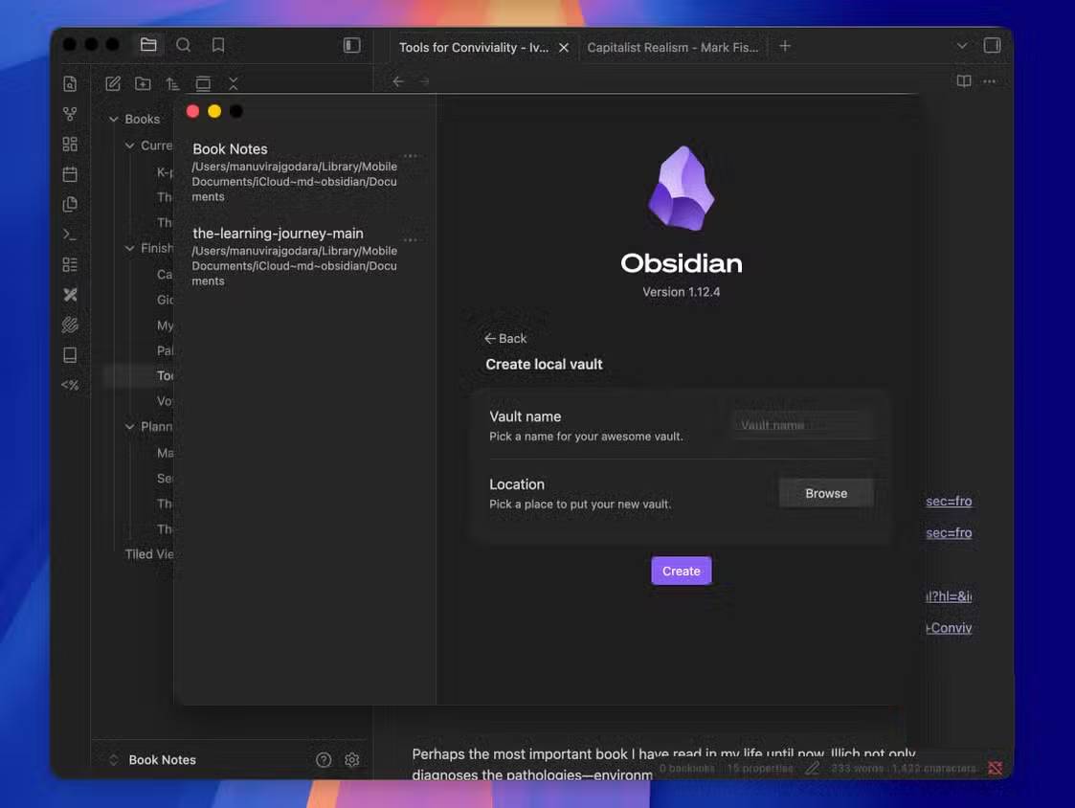This screenshot has width=1075, height=808.
Task: Follow the link ending -Conviv
Action: click(x=949, y=628)
